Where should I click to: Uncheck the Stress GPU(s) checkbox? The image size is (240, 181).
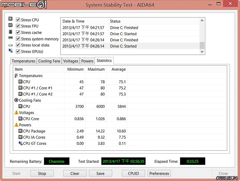(x=18, y=52)
